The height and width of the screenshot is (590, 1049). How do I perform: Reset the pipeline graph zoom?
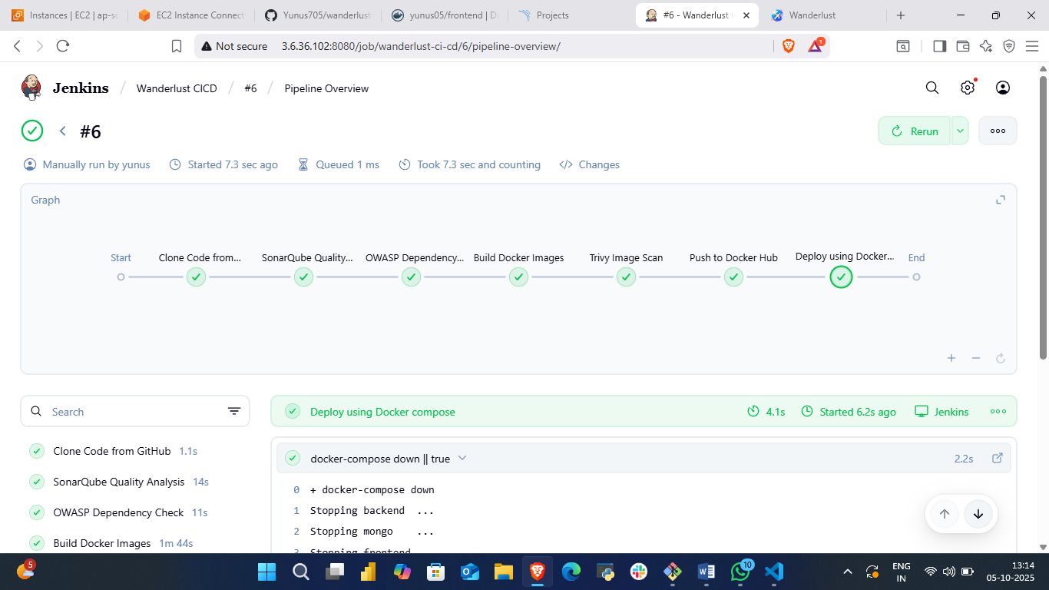[x=1001, y=358]
